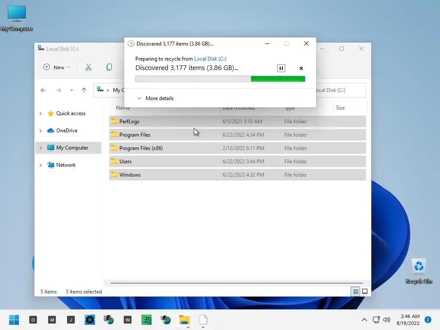Image resolution: width=440 pixels, height=330 pixels.
Task: Open the New menu in Explorer
Action: click(x=56, y=67)
